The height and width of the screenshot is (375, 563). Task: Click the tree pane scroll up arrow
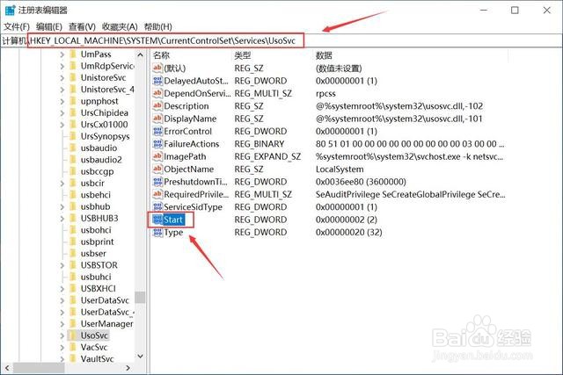pyautogui.click(x=140, y=54)
